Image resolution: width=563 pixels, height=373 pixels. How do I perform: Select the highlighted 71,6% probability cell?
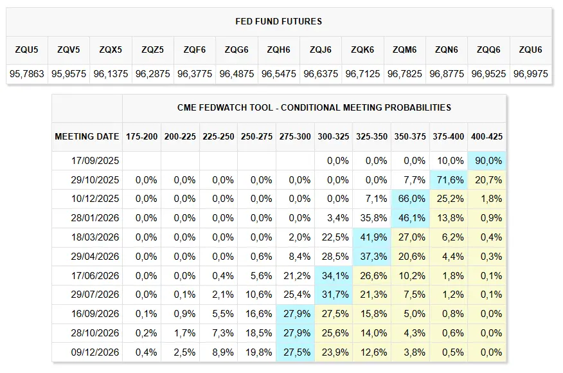pos(449,180)
